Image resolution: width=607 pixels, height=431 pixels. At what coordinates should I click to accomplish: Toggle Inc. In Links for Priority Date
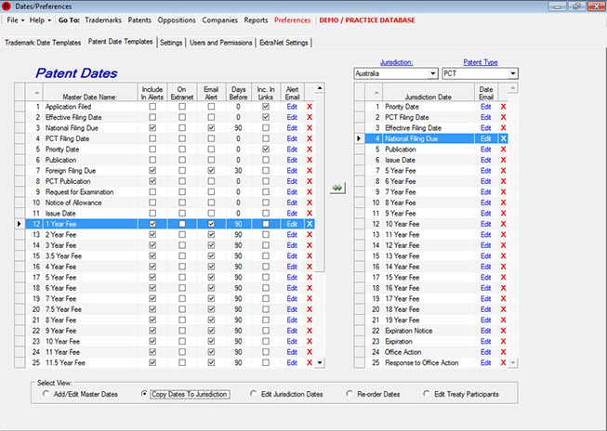tap(266, 150)
